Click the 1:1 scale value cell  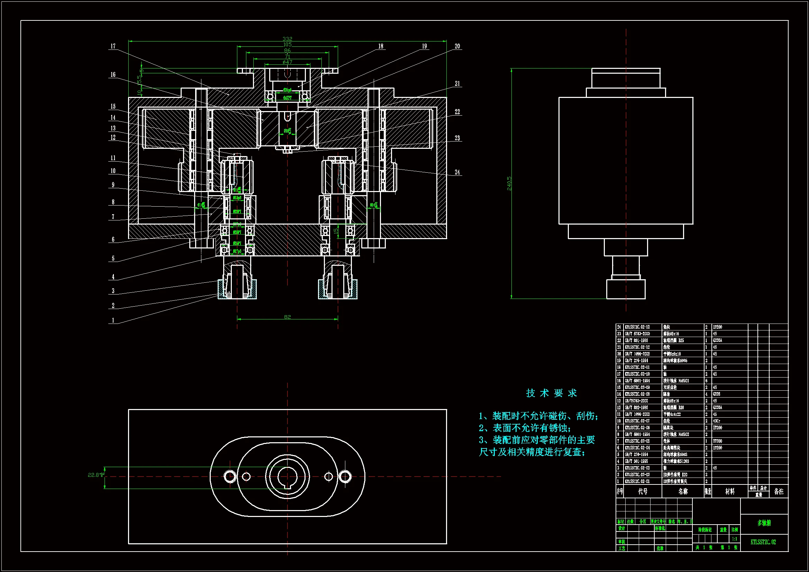[x=734, y=538]
